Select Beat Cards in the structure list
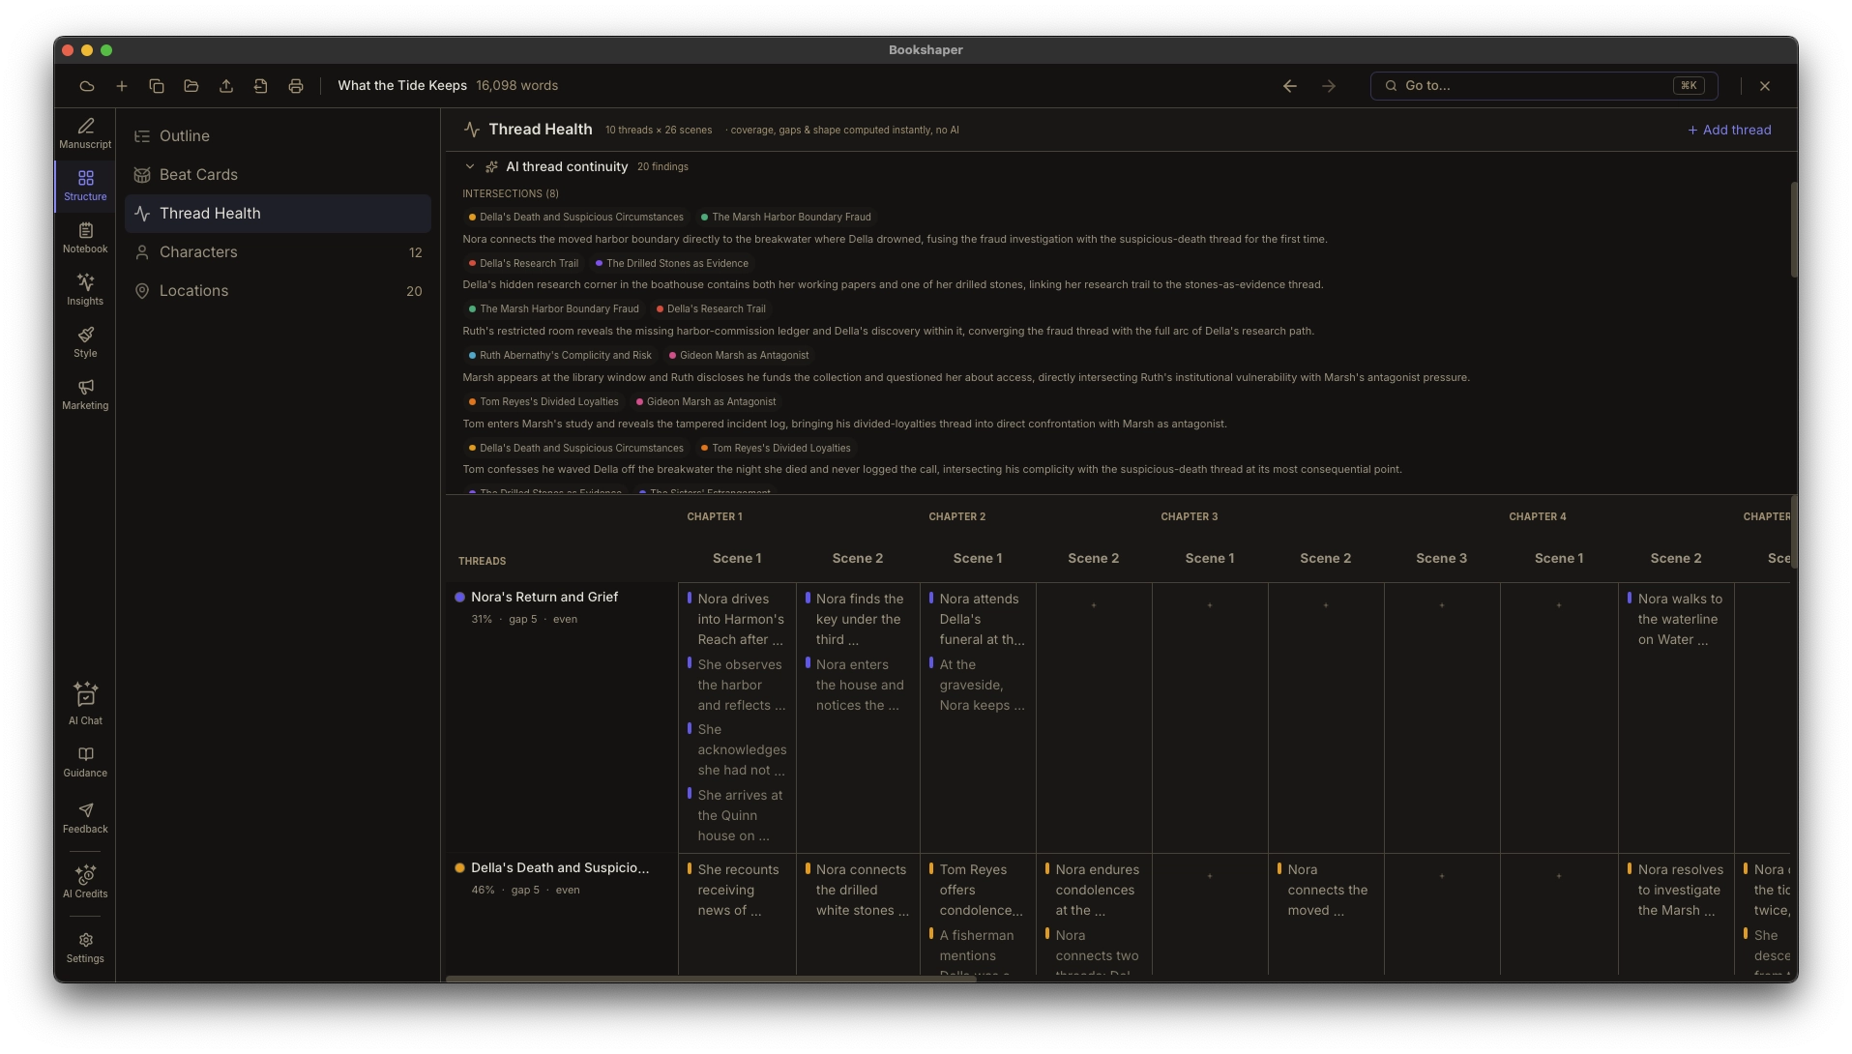Image resolution: width=1852 pixels, height=1054 pixels. (x=278, y=175)
